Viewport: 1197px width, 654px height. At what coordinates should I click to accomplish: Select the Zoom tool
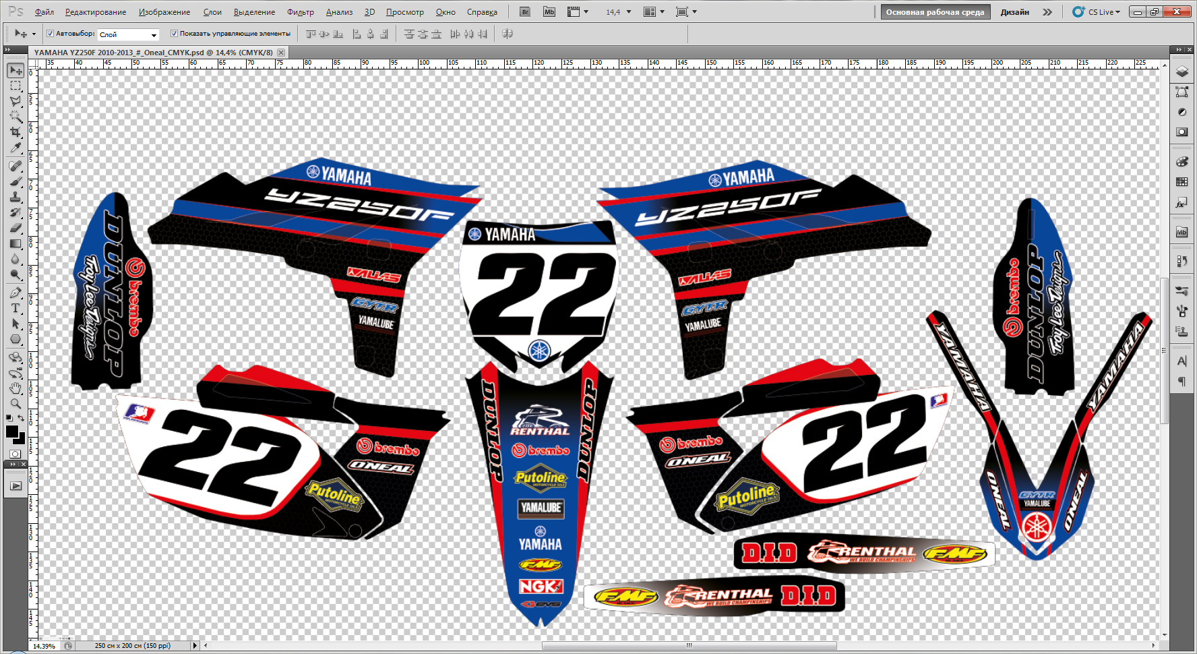click(16, 404)
